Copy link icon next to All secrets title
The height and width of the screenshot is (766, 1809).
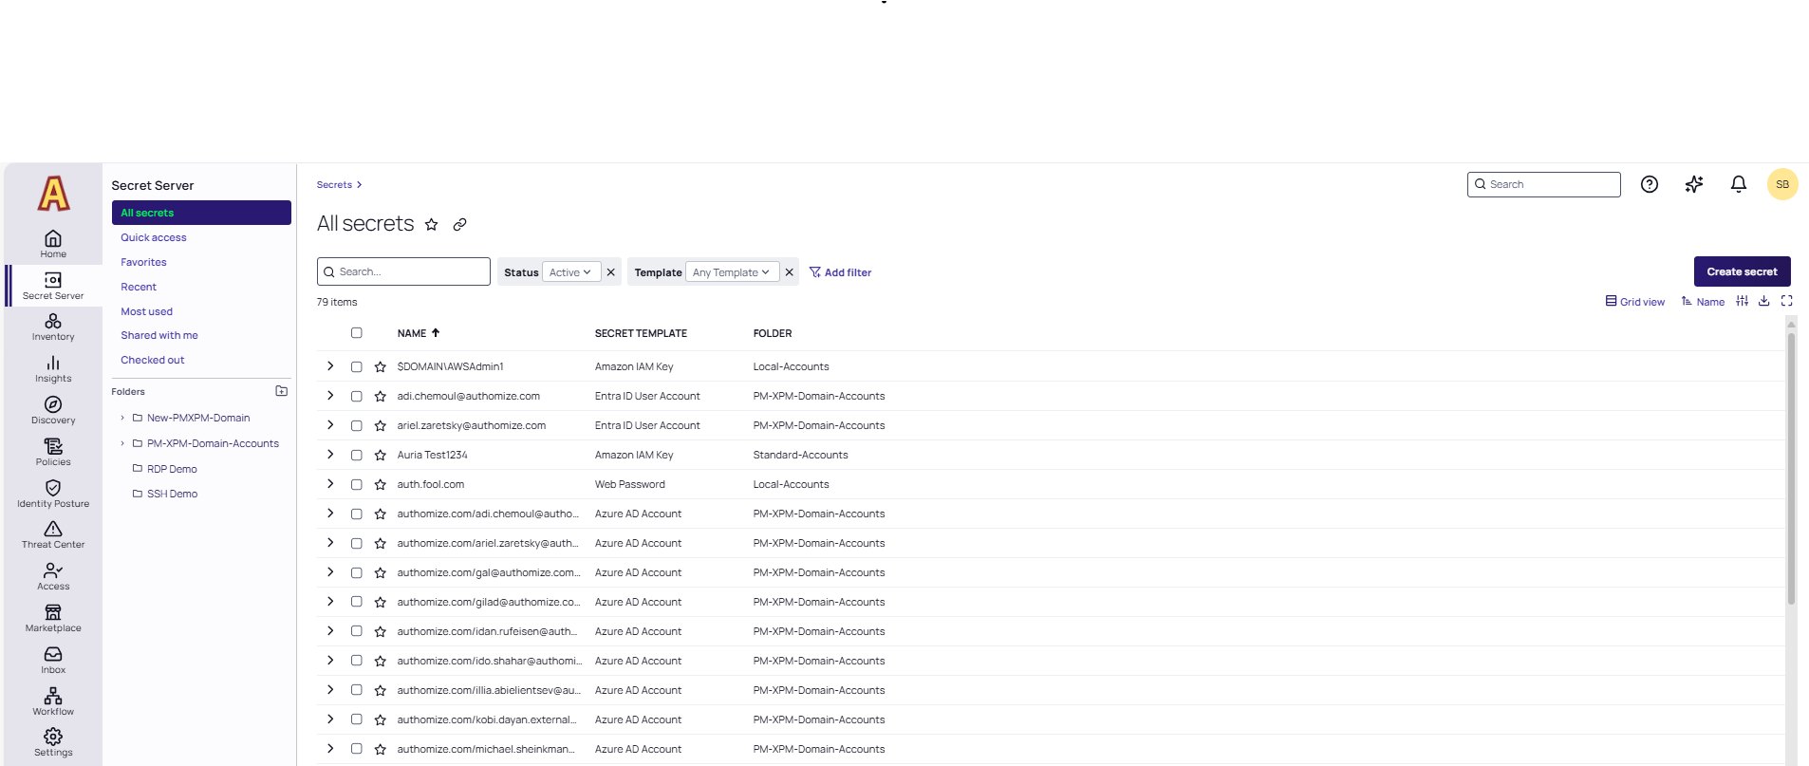click(x=459, y=225)
